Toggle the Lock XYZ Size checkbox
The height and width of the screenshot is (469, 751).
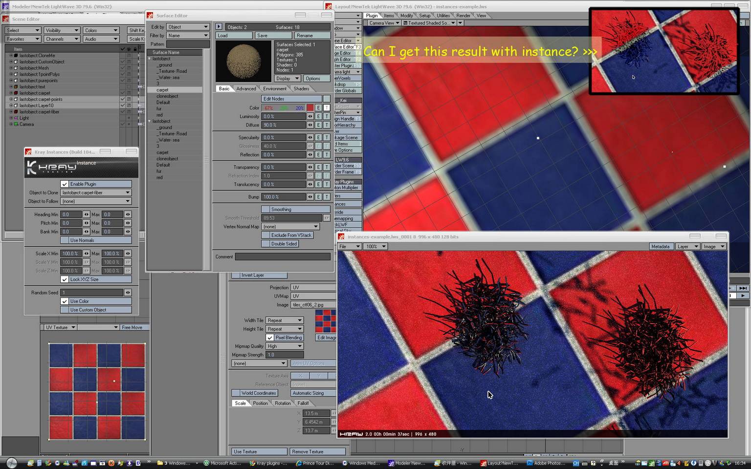click(65, 279)
